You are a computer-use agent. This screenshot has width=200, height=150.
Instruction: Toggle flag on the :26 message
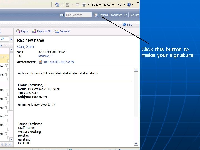point(6,74)
